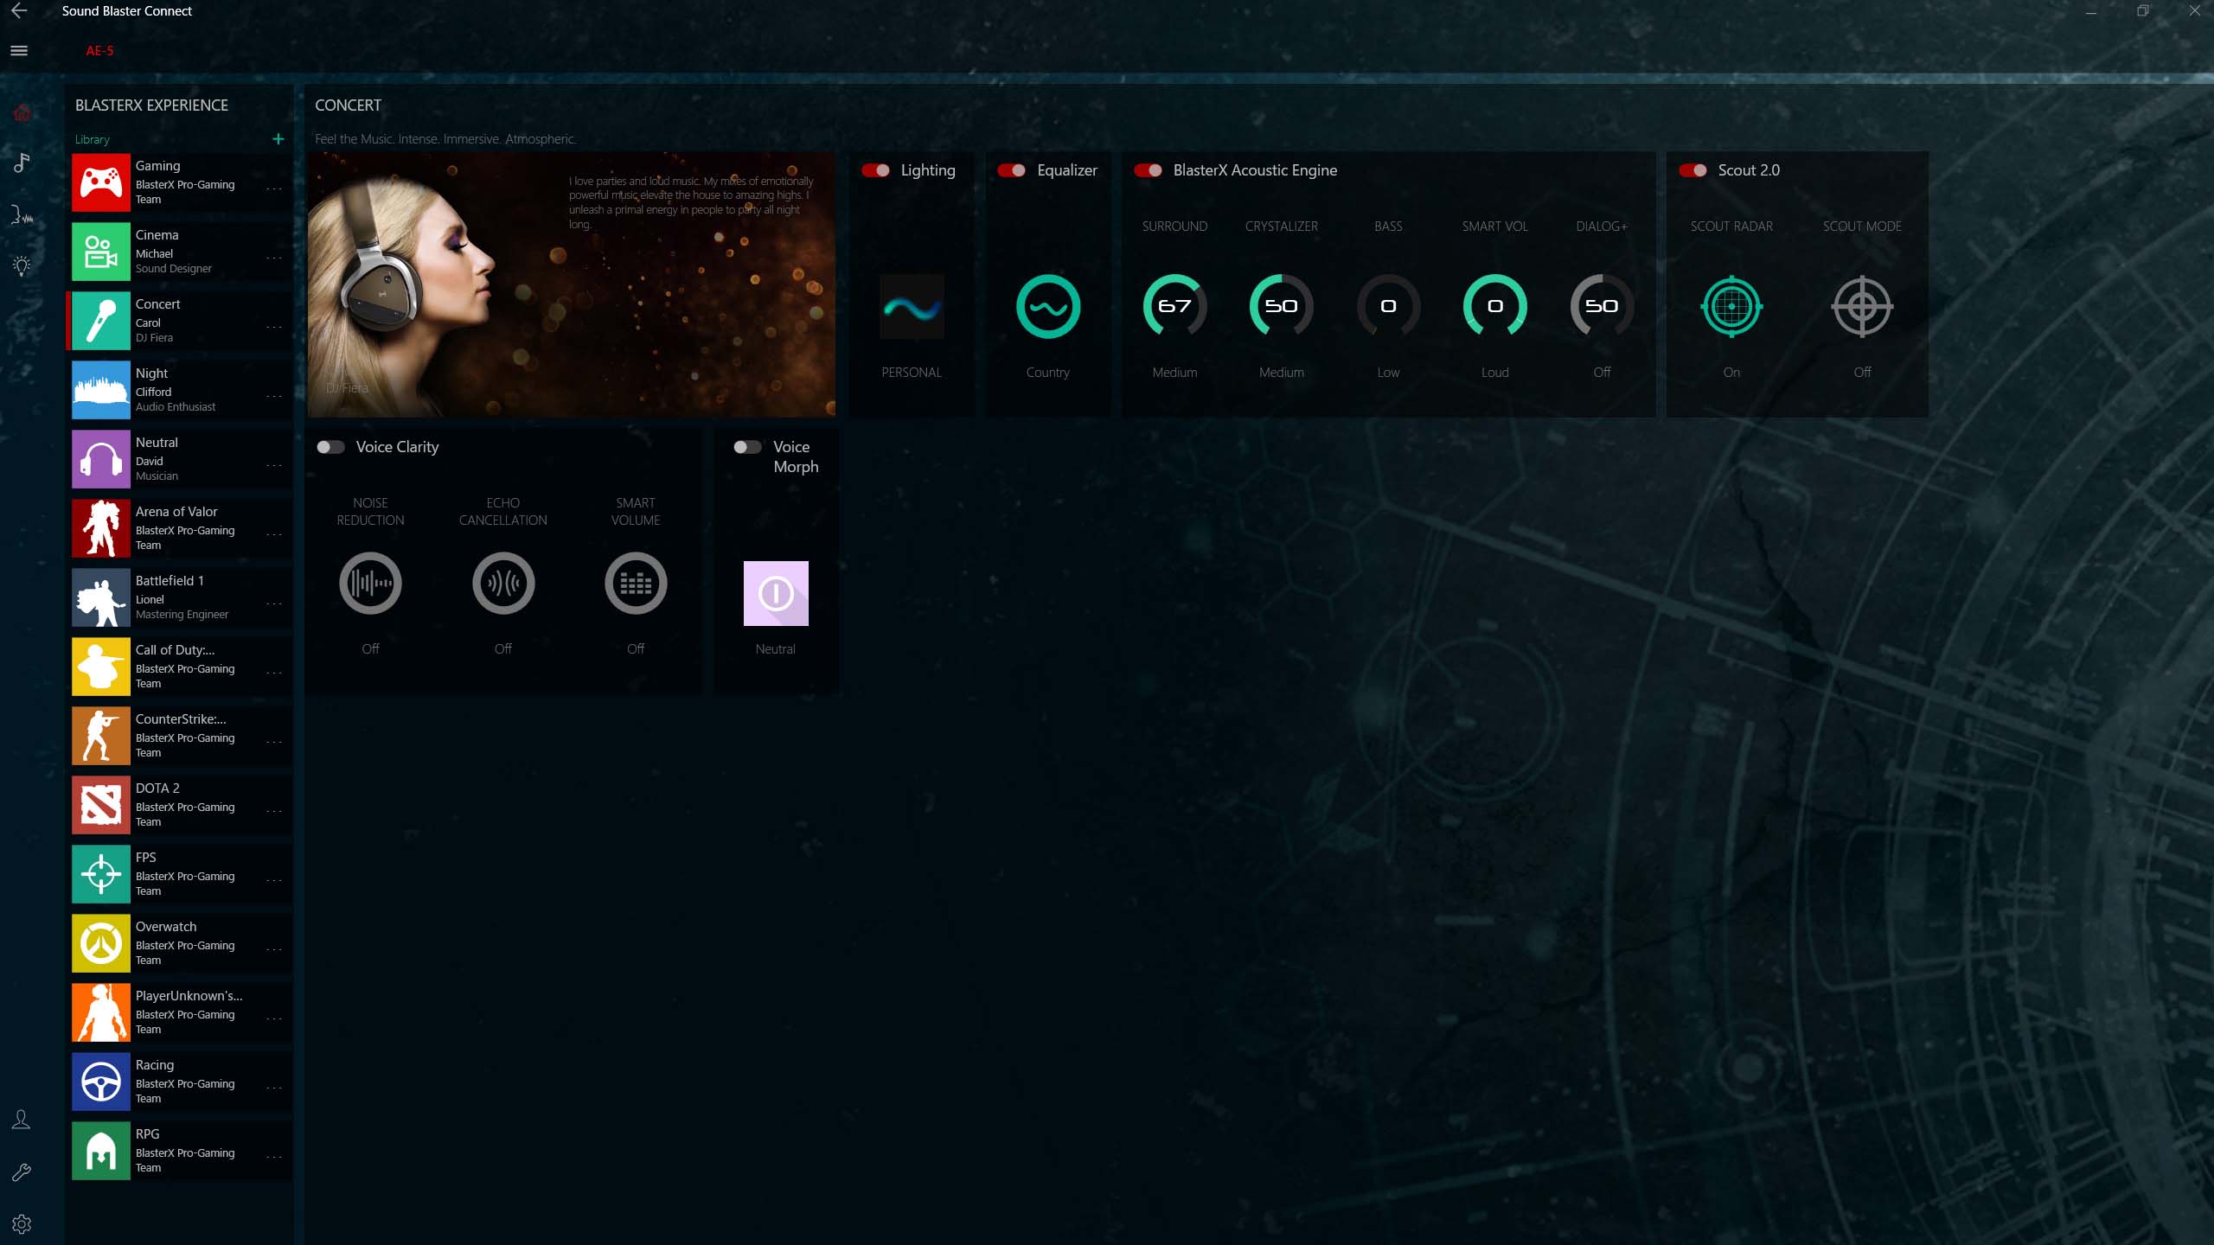2214x1245 pixels.
Task: Open more options for Cinema profile
Action: pos(274,258)
